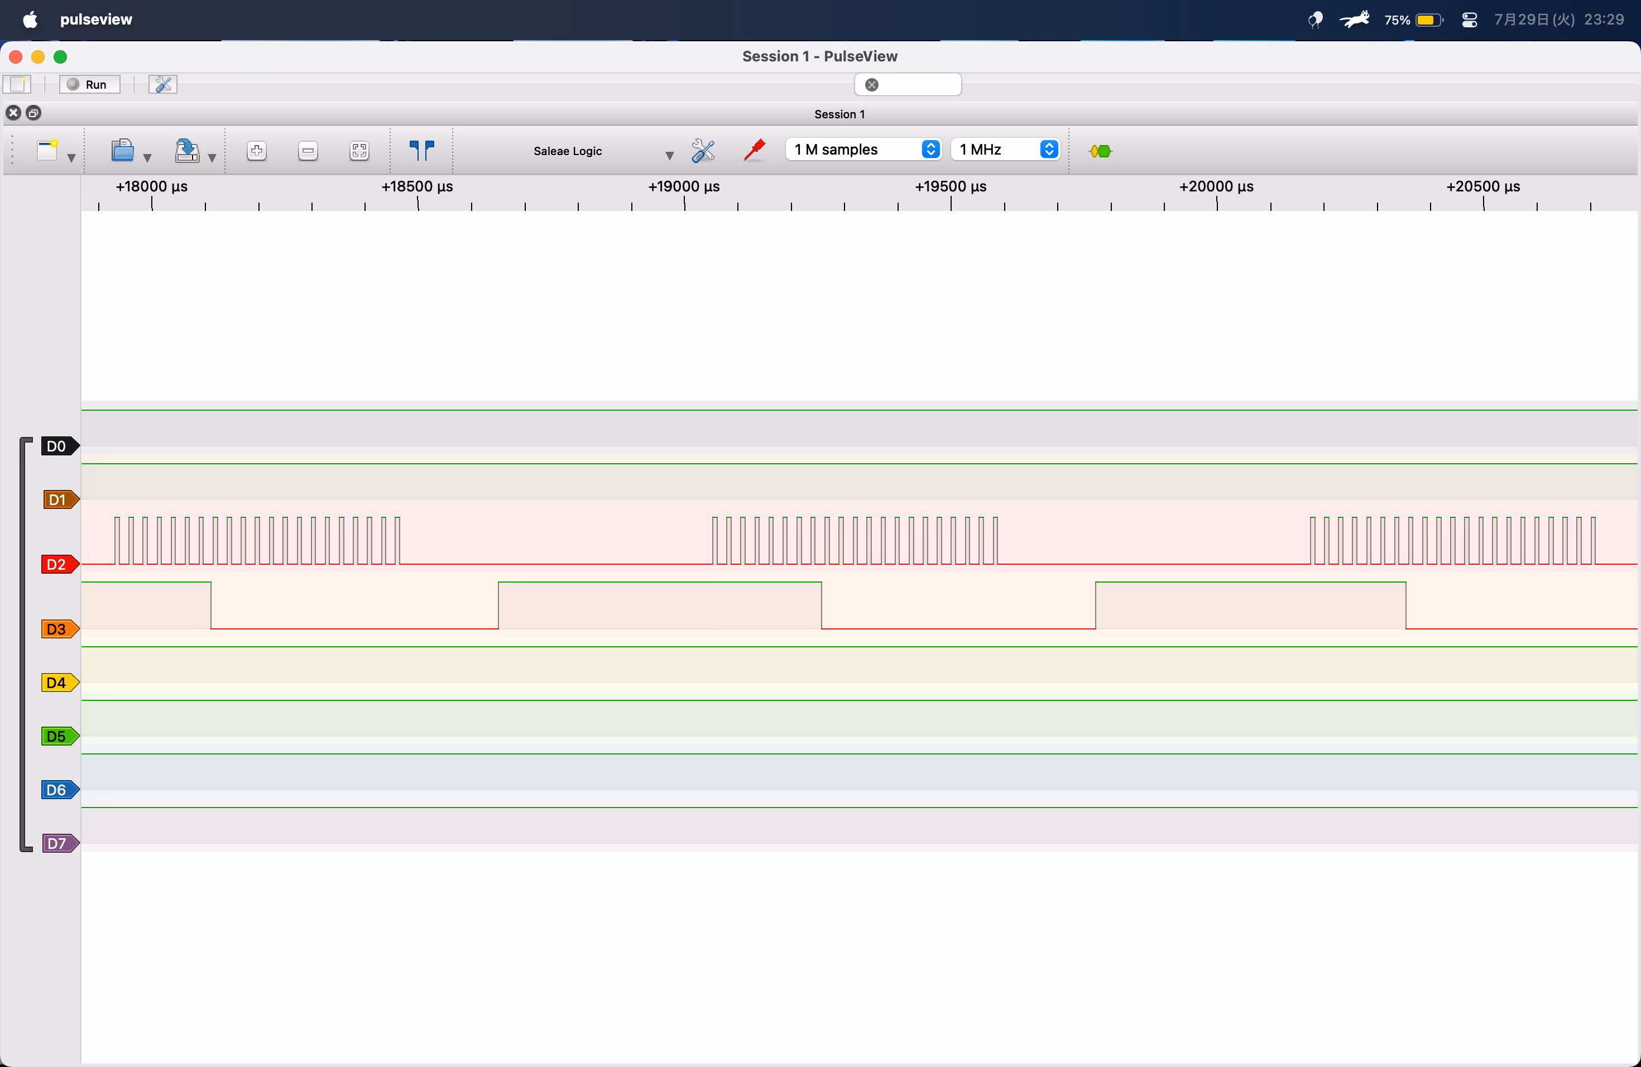Click the zoom out toolbar icon
Screen dimensions: 1641x1067
308,151
